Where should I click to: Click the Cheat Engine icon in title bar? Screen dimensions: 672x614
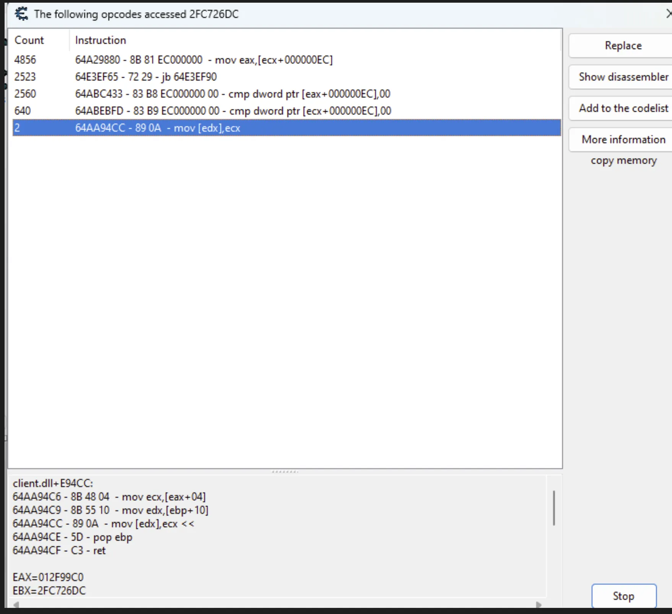pos(21,14)
